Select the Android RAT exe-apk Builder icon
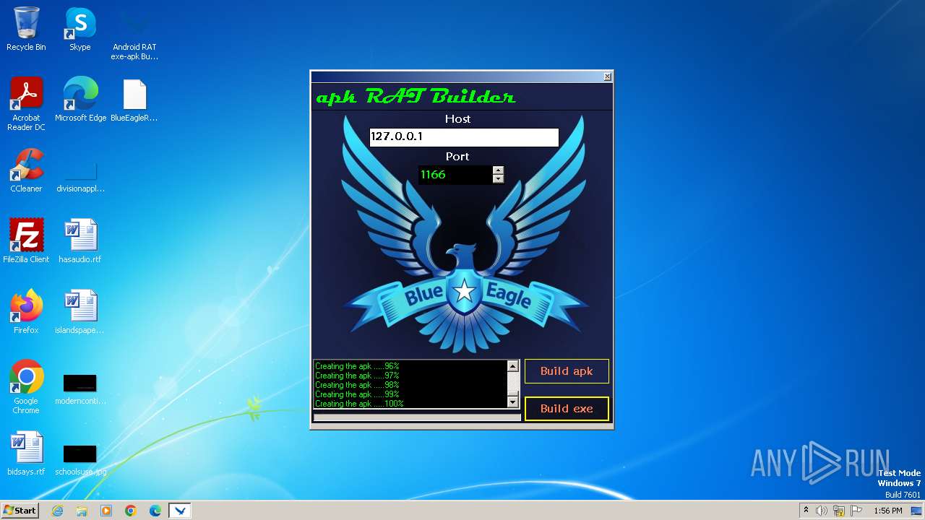925x520 pixels. [x=134, y=33]
